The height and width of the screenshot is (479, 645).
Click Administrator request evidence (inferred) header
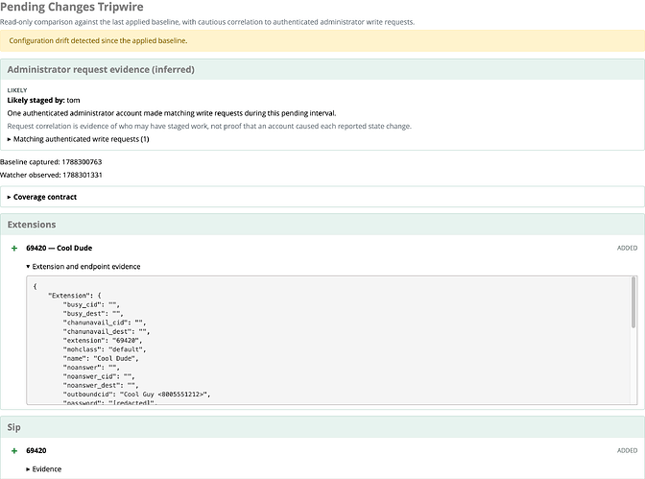[x=322, y=69]
